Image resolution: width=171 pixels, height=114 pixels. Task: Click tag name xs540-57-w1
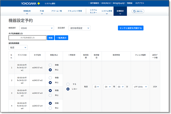tap(37, 68)
